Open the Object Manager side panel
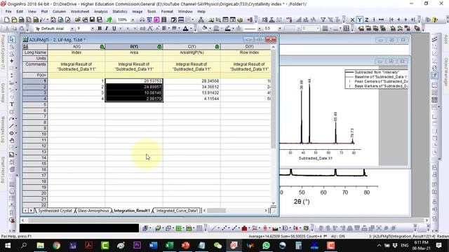This screenshot has width=449, height=252. tap(446, 72)
